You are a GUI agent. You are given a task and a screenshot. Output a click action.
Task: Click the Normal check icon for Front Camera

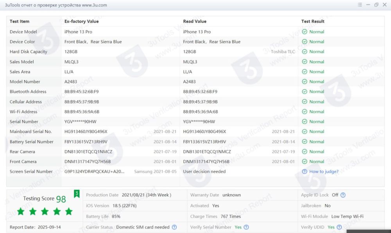tap(305, 162)
